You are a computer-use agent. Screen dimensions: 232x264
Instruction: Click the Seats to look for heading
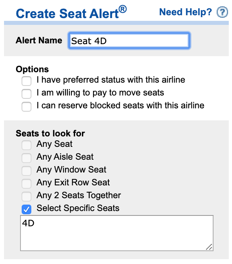50,133
